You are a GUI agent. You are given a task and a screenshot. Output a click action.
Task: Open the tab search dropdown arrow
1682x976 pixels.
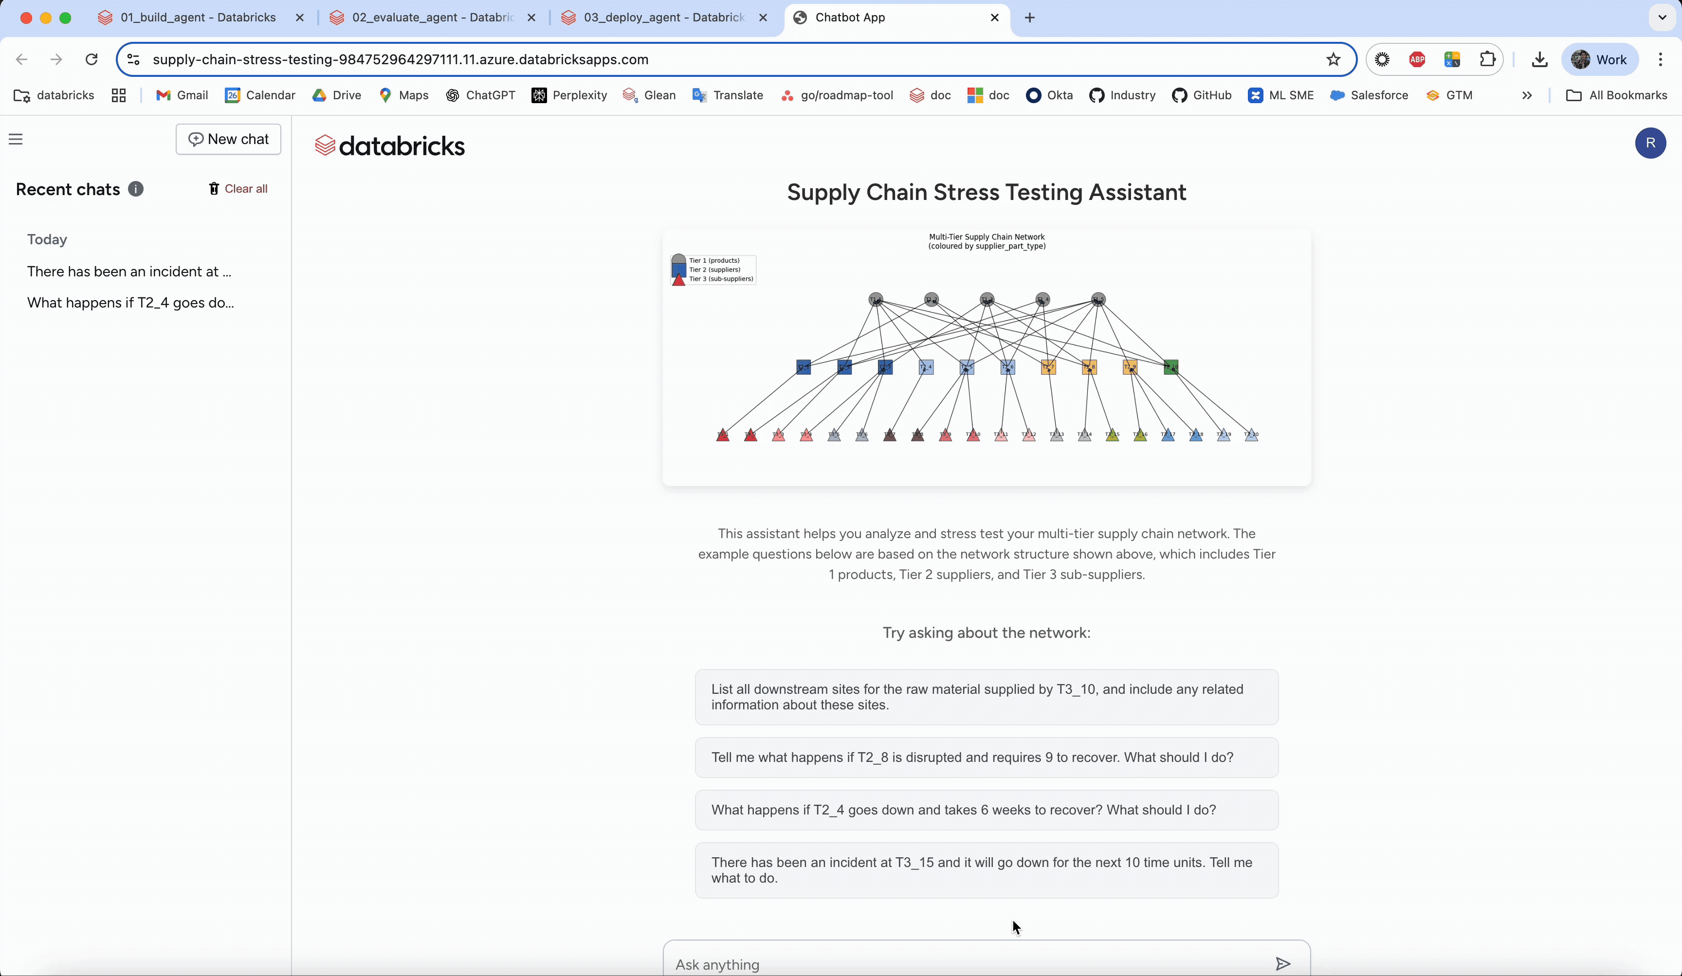(1662, 18)
